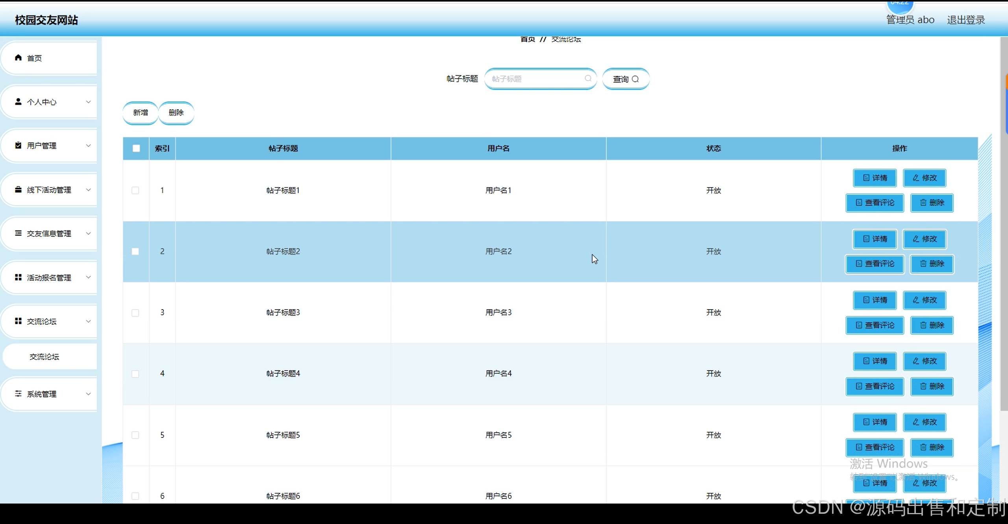Click the sliders icon beside 系统管理
The width and height of the screenshot is (1008, 524).
tap(18, 393)
